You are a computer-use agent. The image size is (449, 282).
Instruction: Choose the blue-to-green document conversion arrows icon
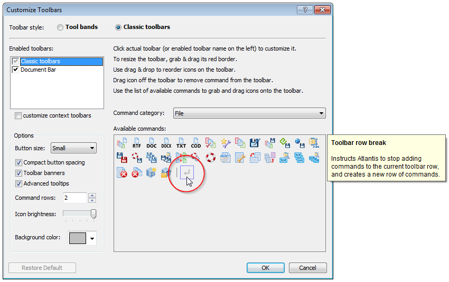(181, 158)
